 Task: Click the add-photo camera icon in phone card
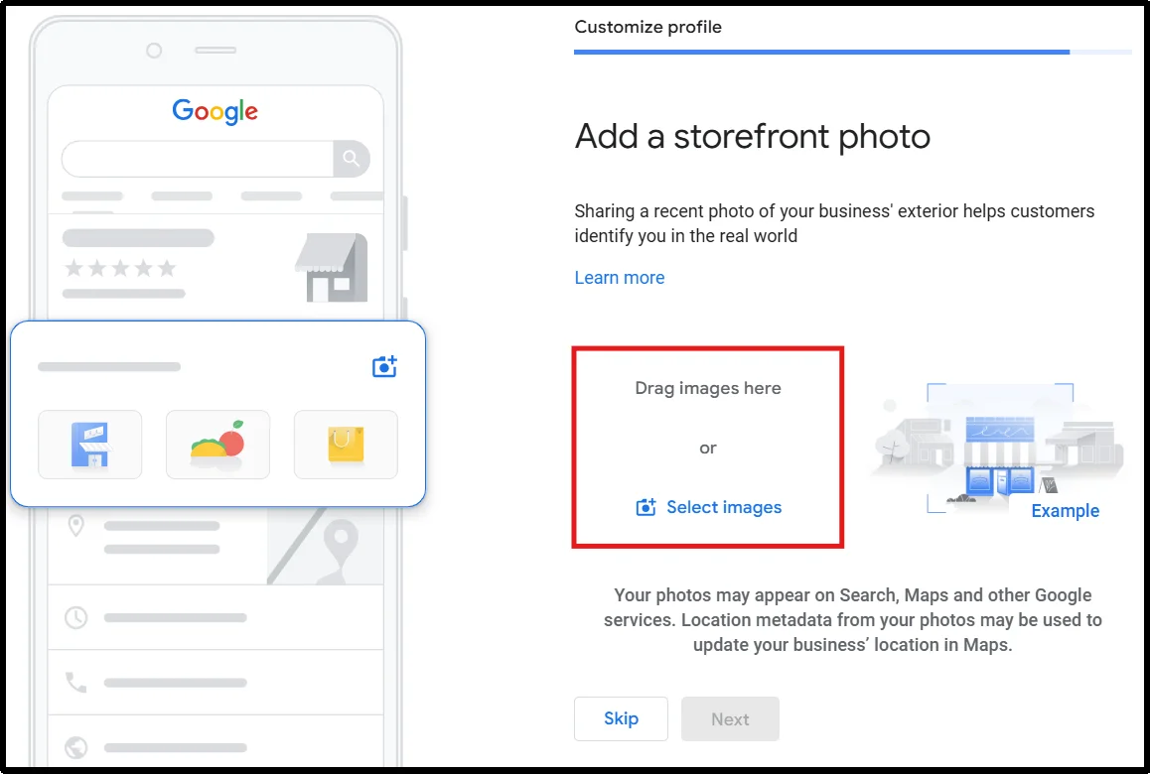pos(385,366)
